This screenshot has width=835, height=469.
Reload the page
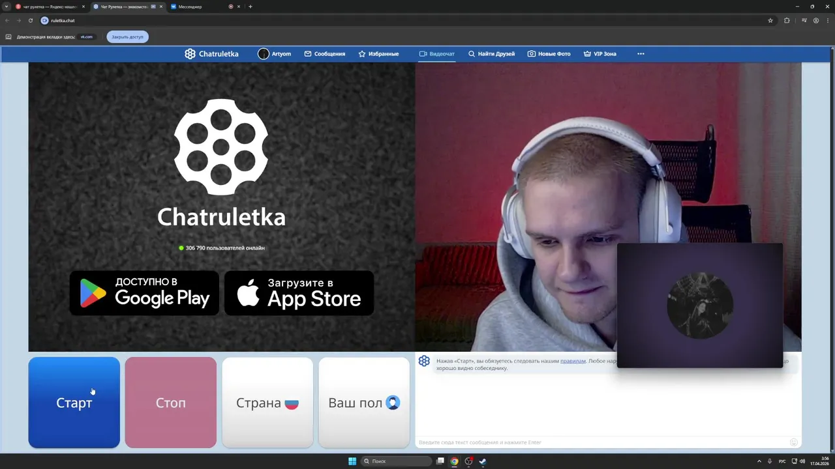30,20
